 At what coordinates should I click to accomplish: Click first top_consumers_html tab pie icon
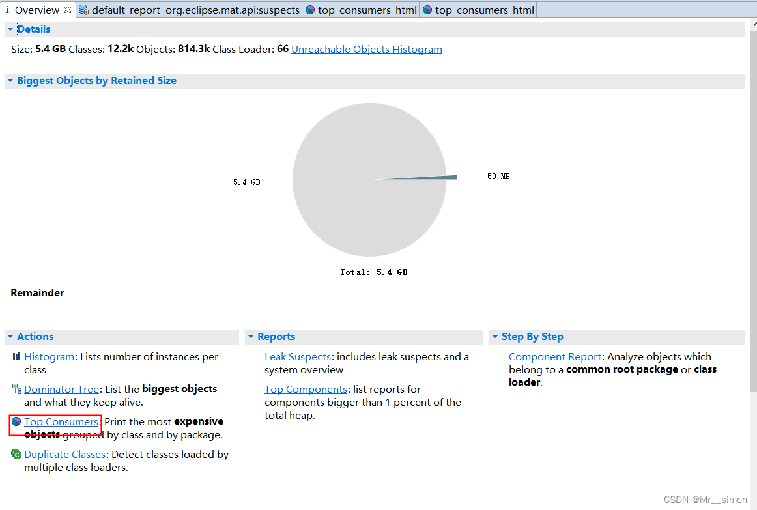311,10
